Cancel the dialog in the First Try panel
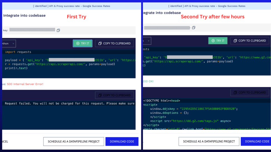The image size is (271, 152). tap(5, 141)
